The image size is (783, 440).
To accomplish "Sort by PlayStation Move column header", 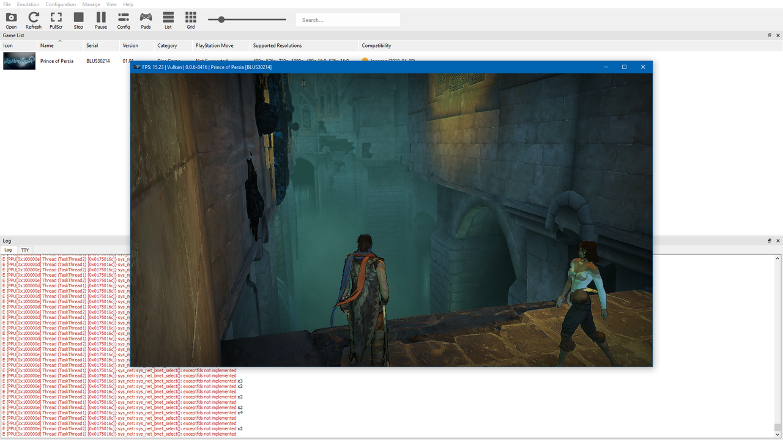I will coord(221,46).
